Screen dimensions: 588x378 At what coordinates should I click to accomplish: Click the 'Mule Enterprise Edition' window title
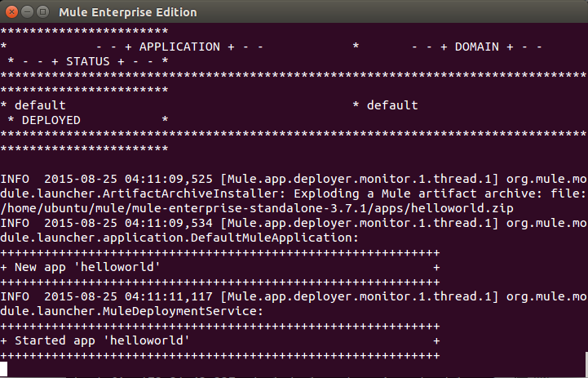[128, 12]
